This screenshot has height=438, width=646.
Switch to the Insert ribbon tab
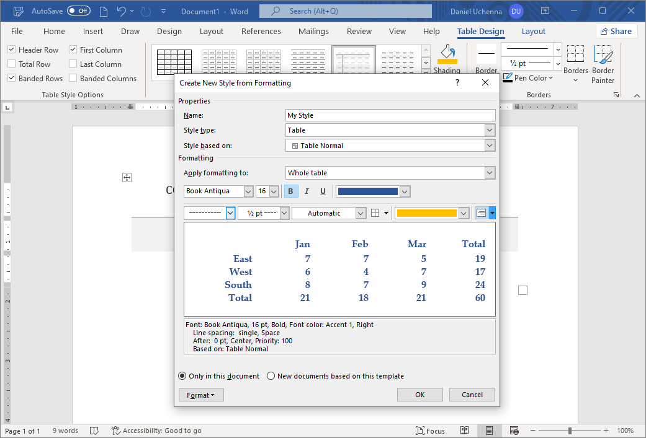click(x=93, y=32)
